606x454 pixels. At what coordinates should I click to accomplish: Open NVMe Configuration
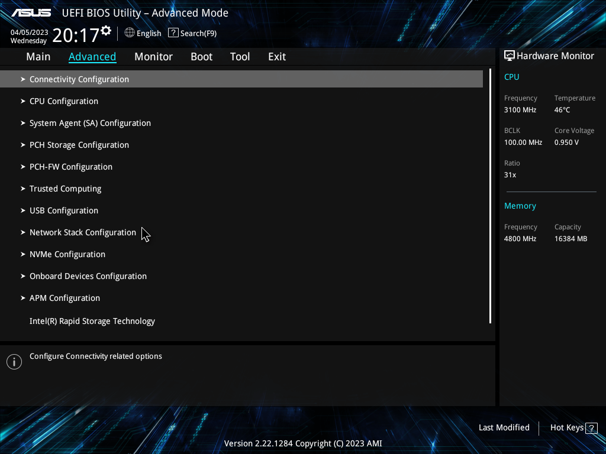pos(67,254)
